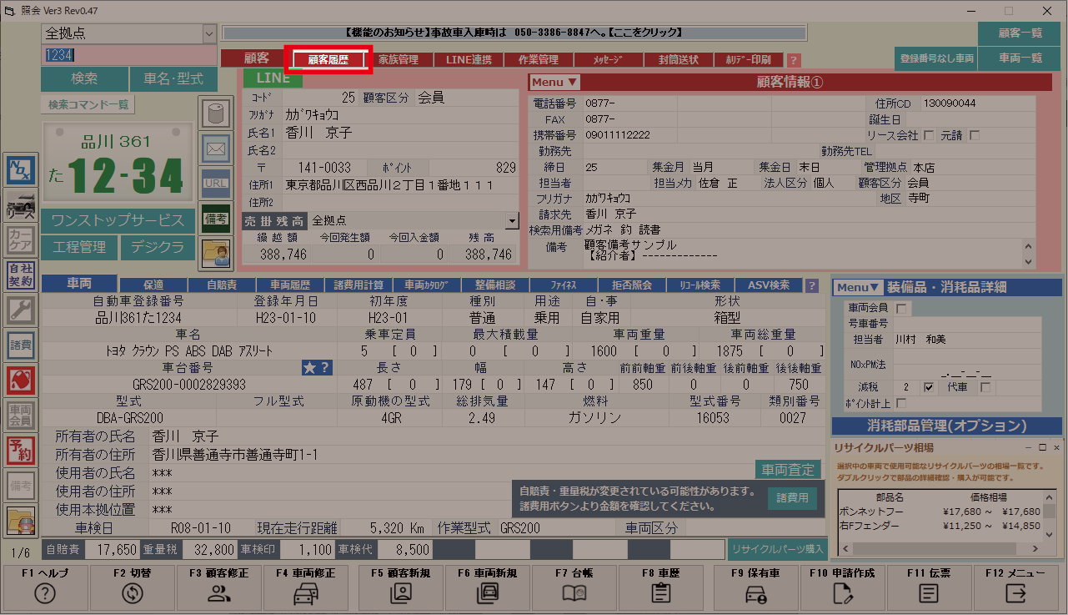Switch to the 家族管理 tab
This screenshot has width=1068, height=615.
[398, 59]
